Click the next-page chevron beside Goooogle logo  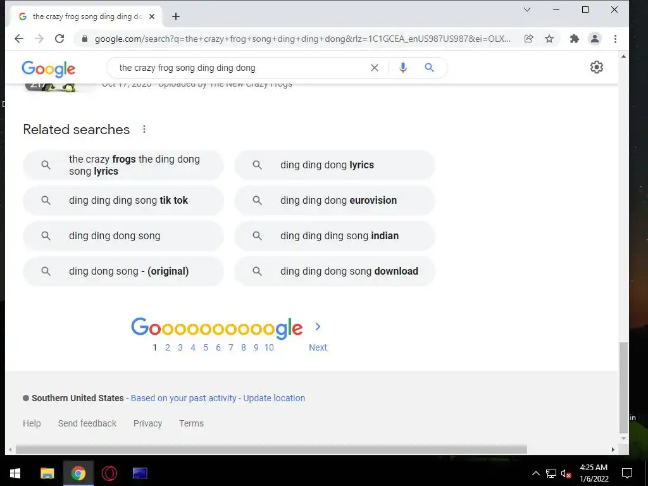[318, 327]
